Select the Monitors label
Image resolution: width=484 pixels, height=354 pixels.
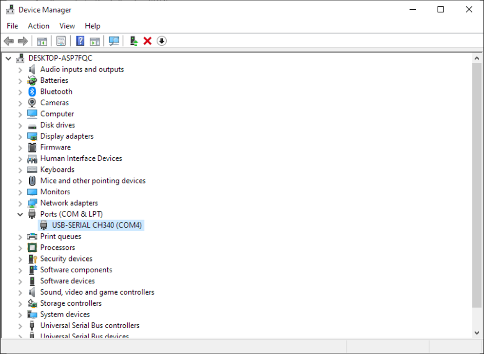(x=55, y=192)
